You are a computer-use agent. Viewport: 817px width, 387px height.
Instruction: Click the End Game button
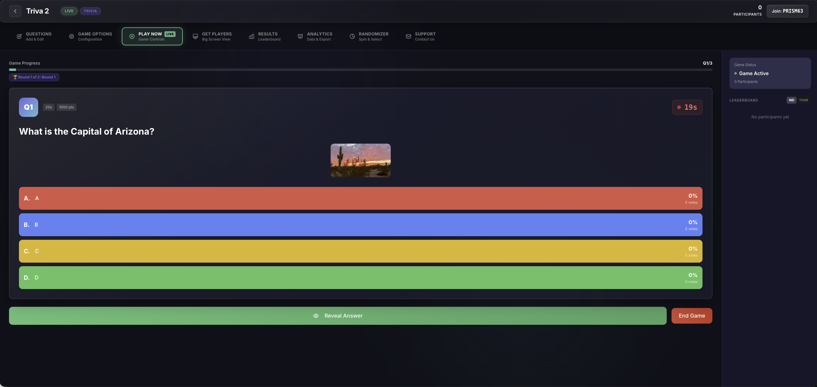click(x=692, y=316)
